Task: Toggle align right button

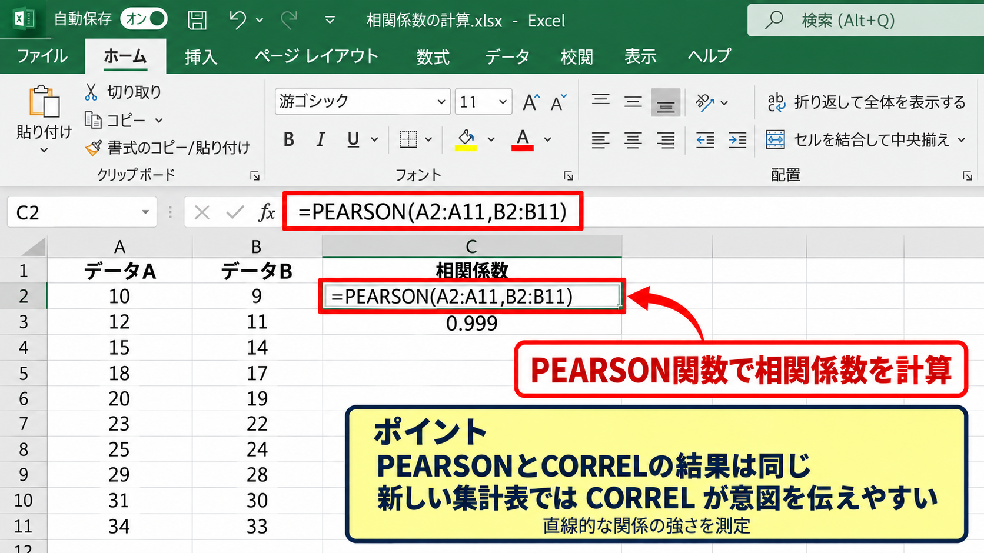Action: (x=666, y=140)
